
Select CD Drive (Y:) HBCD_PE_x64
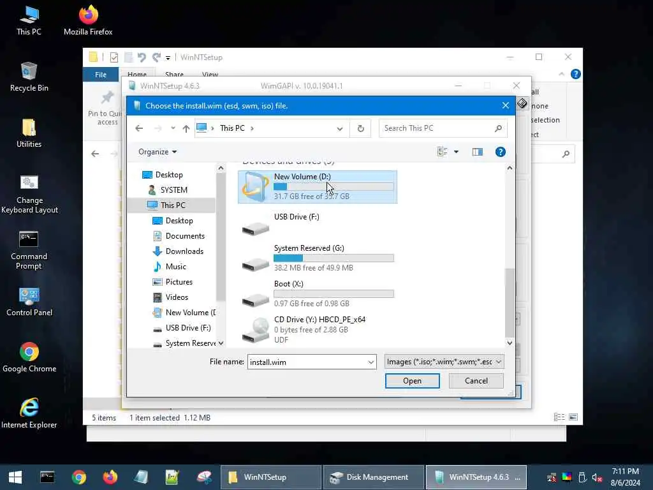(318, 330)
